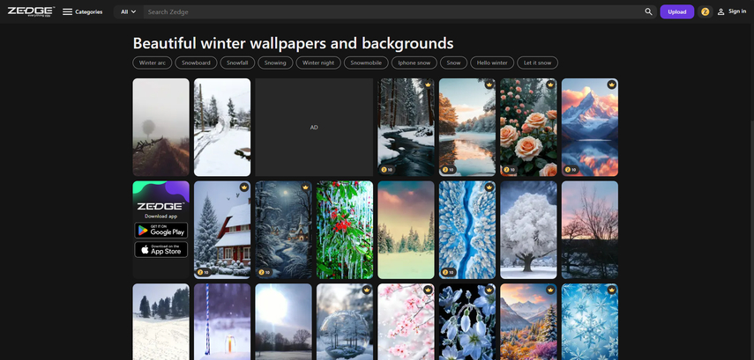The image size is (754, 360).
Task: Click crown icon on snowdrop flowers wallpaper
Action: pyautogui.click(x=489, y=290)
